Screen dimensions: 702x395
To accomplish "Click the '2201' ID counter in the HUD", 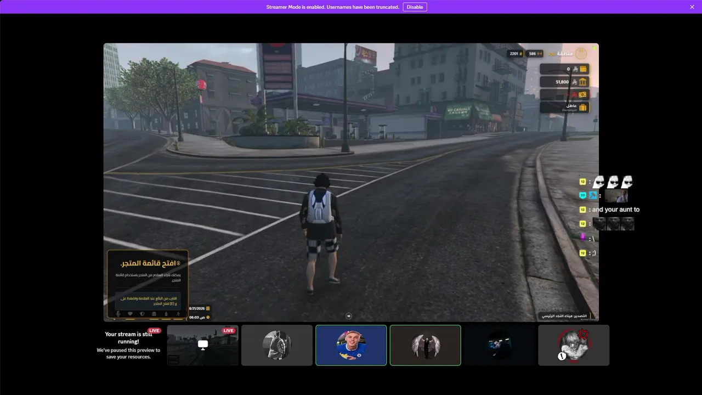I will (516, 53).
